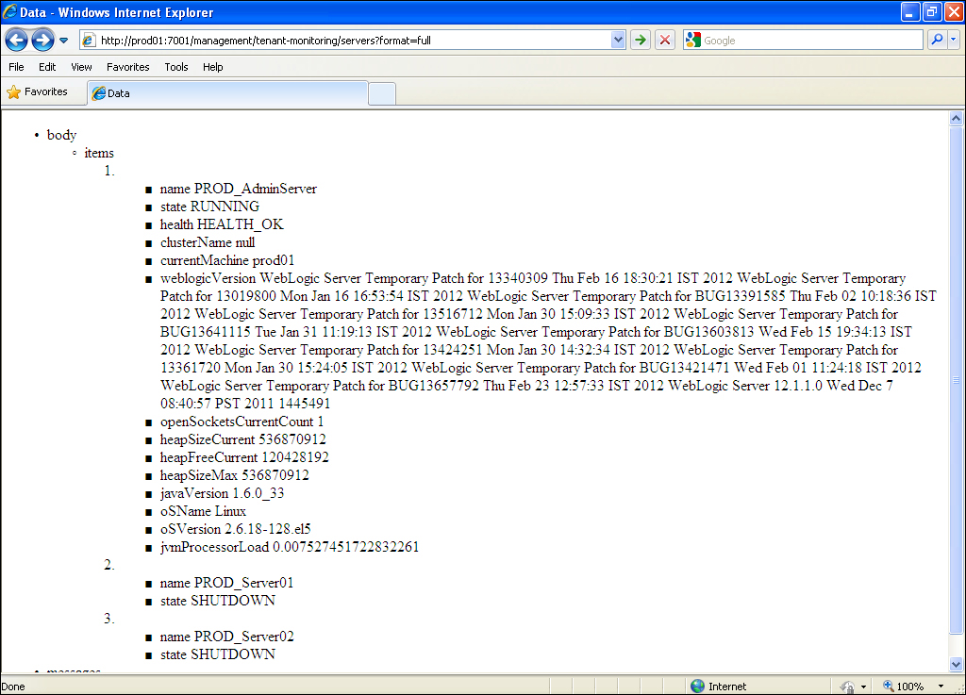Screen dimensions: 966x695
Task: Click the address bar URL field
Action: (354, 41)
